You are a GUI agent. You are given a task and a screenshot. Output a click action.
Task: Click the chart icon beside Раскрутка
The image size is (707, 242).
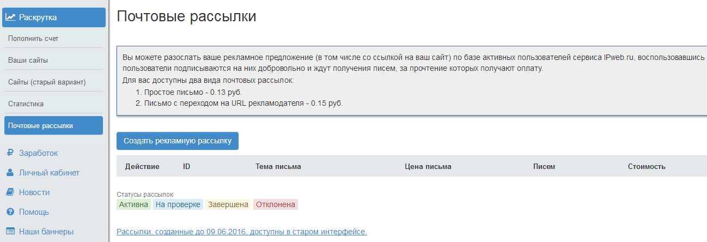click(10, 17)
